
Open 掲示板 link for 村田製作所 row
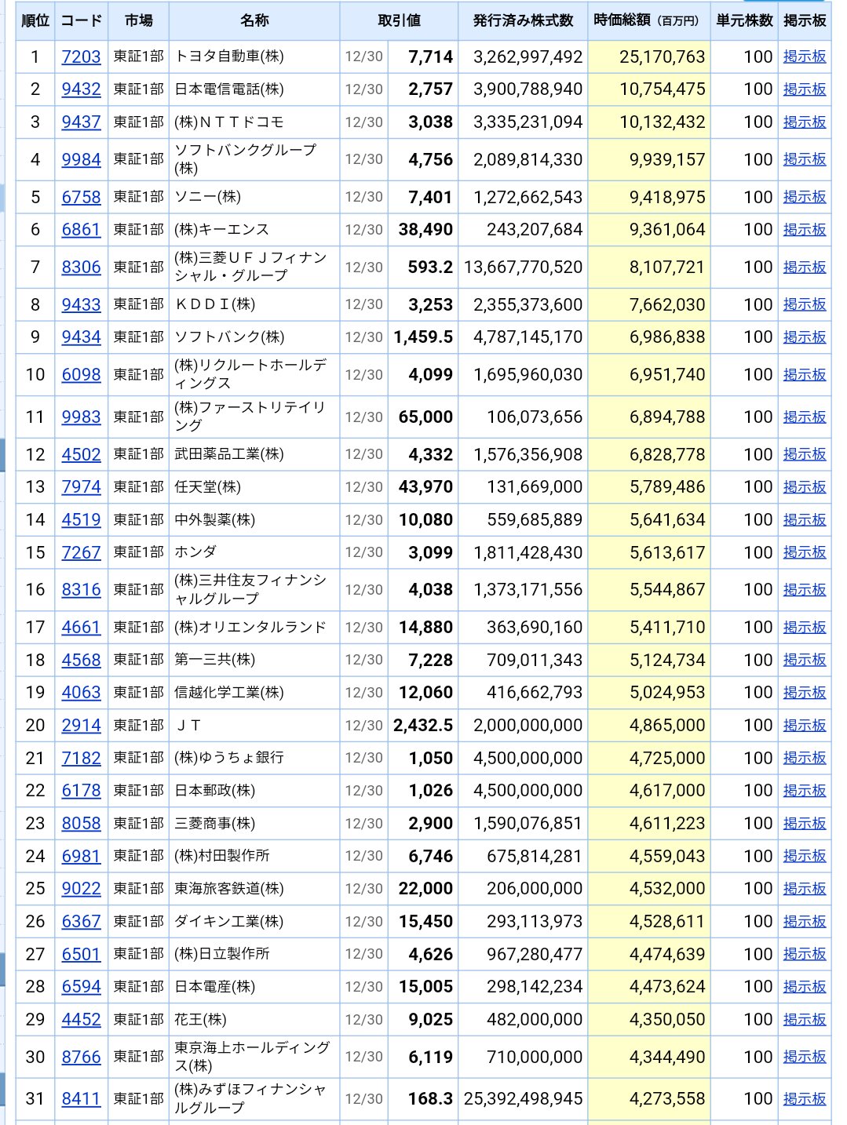pyautogui.click(x=805, y=856)
